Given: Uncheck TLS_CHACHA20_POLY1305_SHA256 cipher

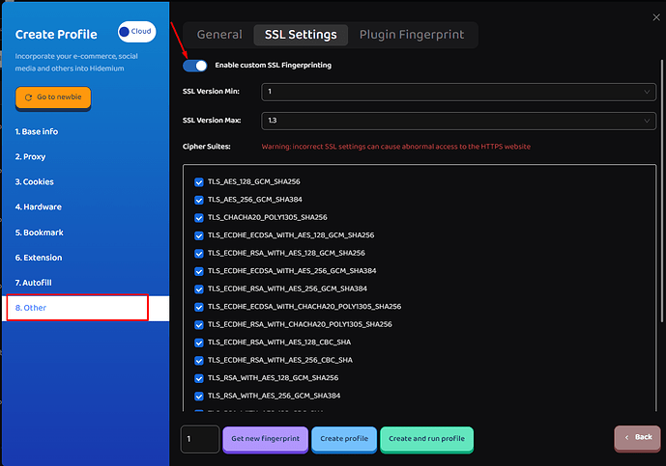Looking at the screenshot, I should pyautogui.click(x=199, y=218).
